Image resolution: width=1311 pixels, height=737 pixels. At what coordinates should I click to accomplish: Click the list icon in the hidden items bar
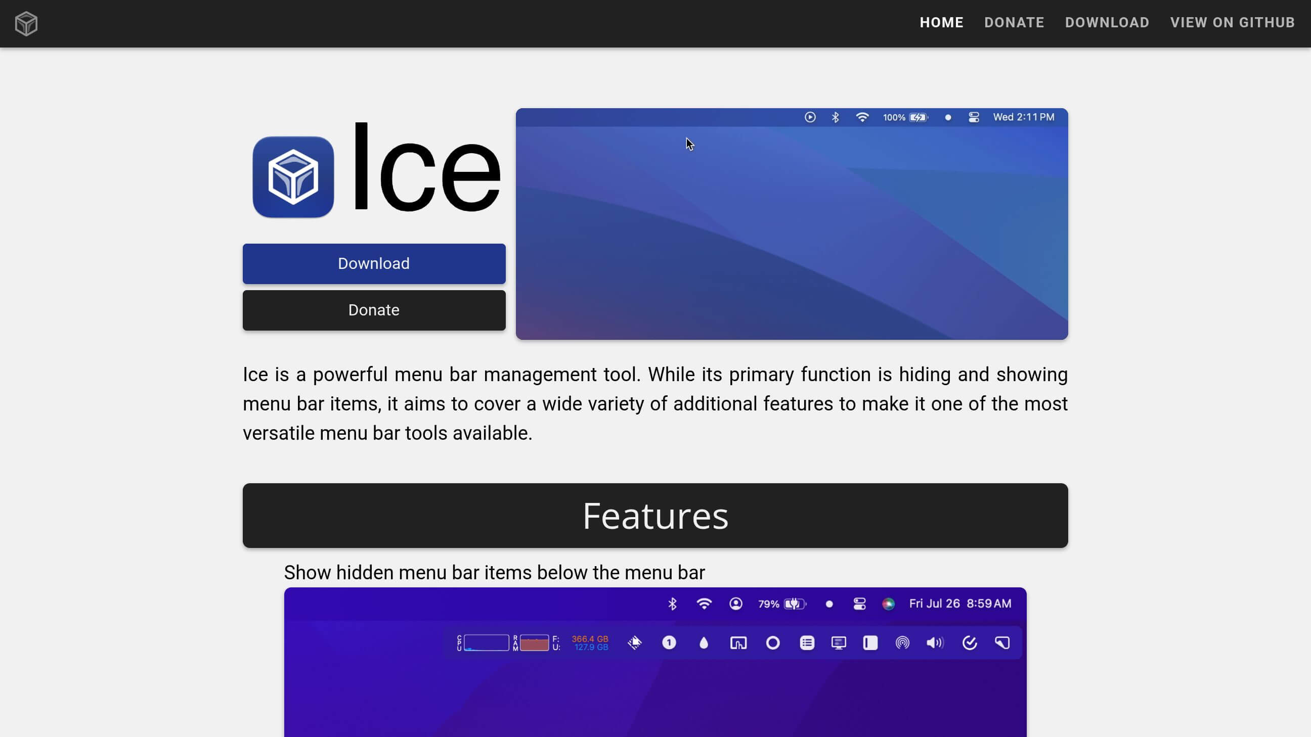(x=807, y=643)
